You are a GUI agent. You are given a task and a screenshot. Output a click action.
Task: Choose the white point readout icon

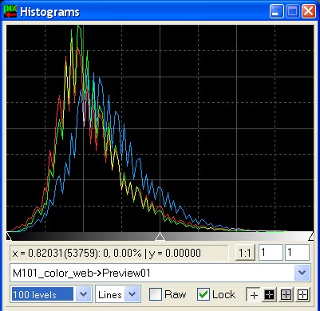point(302,294)
